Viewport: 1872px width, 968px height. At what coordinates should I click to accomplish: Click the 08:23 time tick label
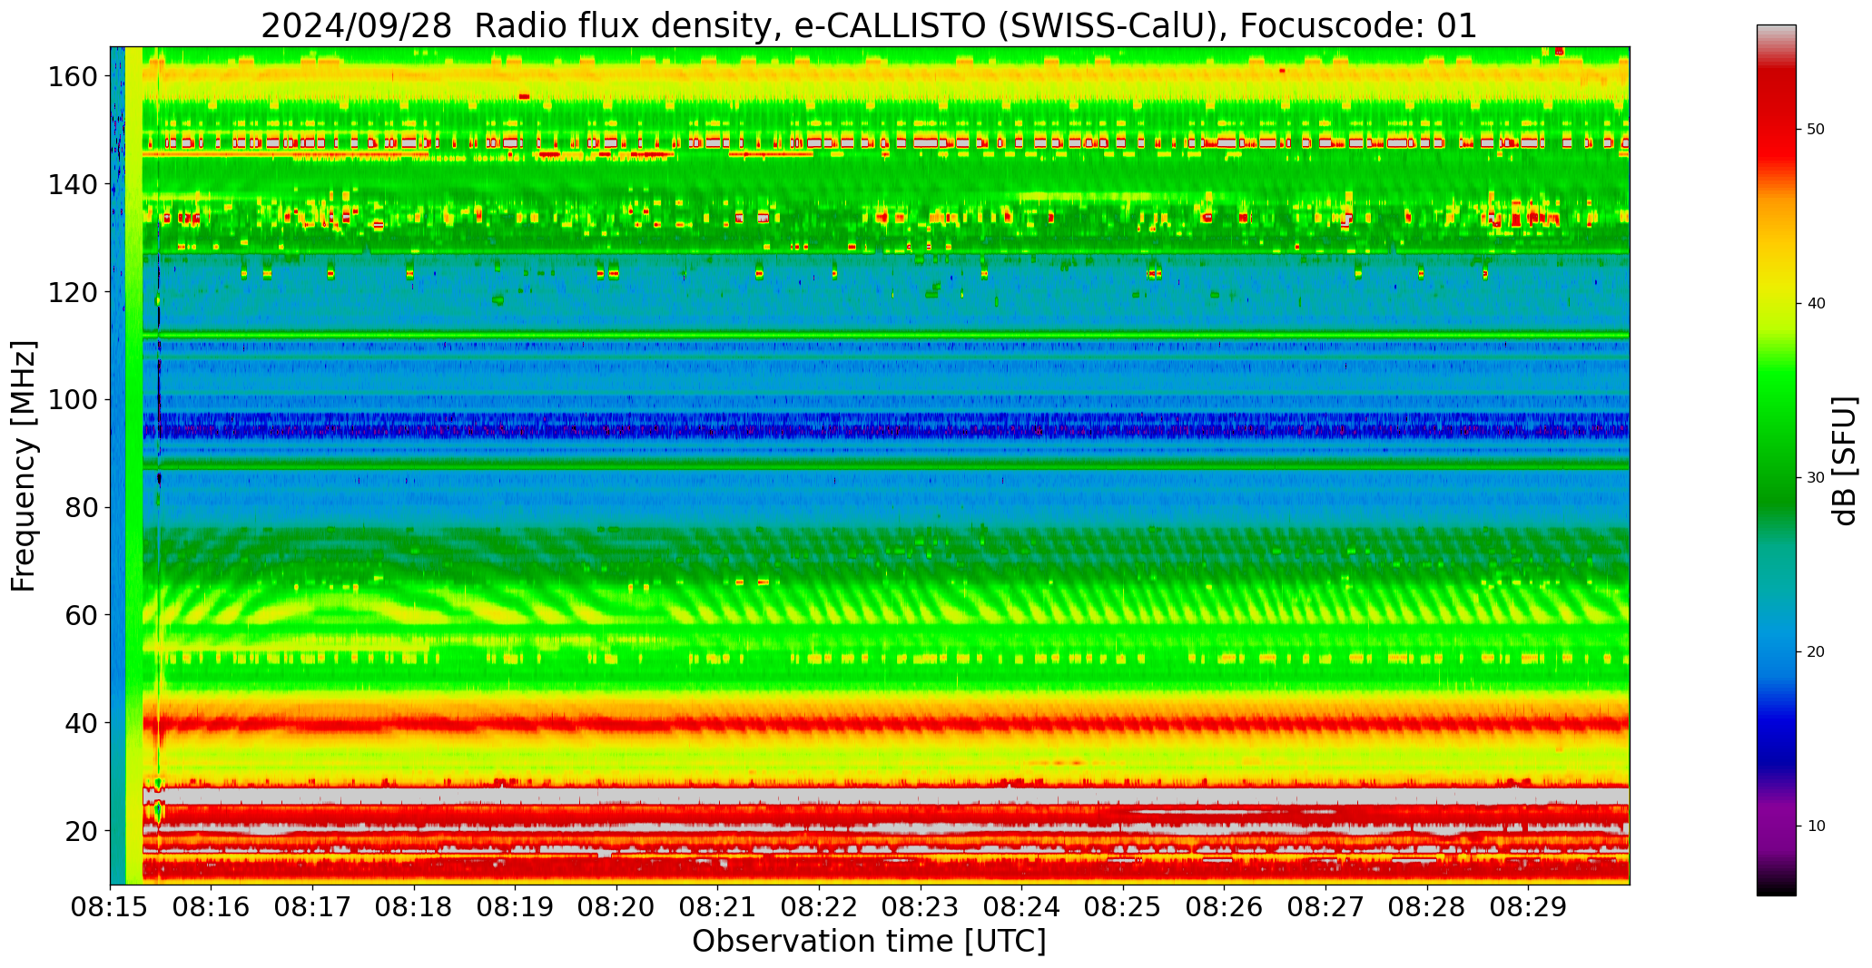point(921,908)
